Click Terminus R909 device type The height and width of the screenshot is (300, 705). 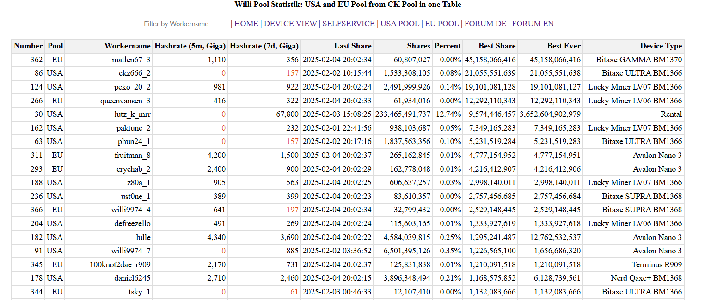pyautogui.click(x=657, y=264)
